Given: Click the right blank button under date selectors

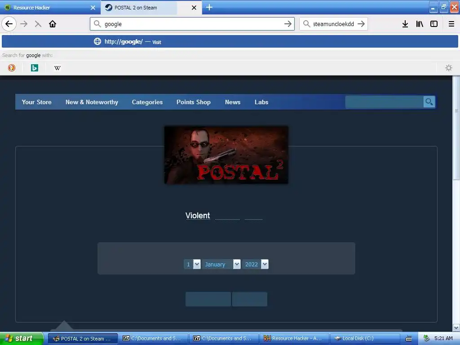Looking at the screenshot, I should tap(250, 299).
